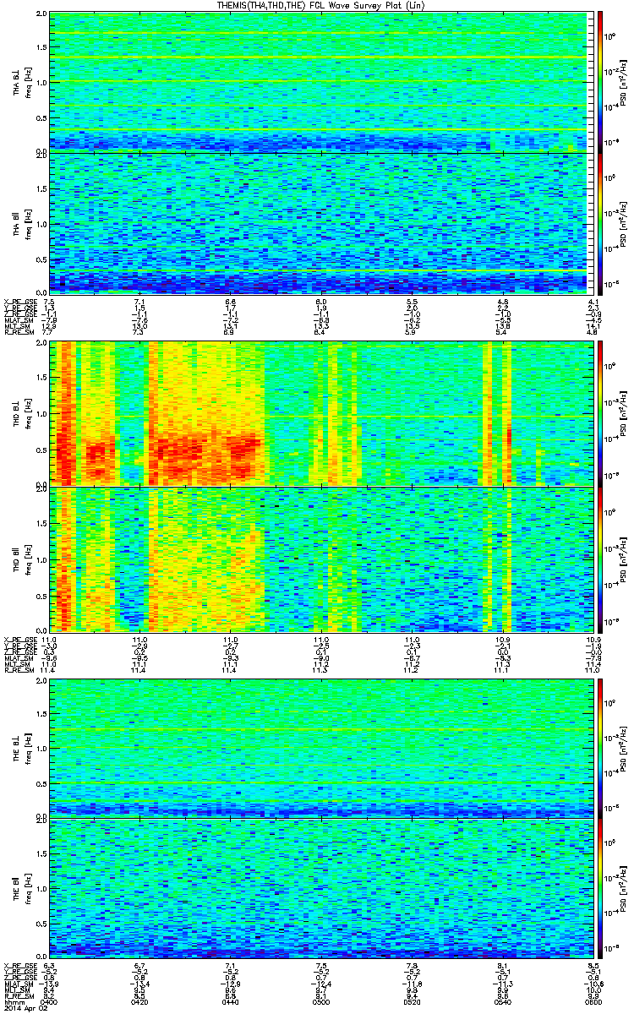This screenshot has width=634, height=1014.
Task: Click the color bar beside THE B∥ panel
Action: click(x=600, y=889)
